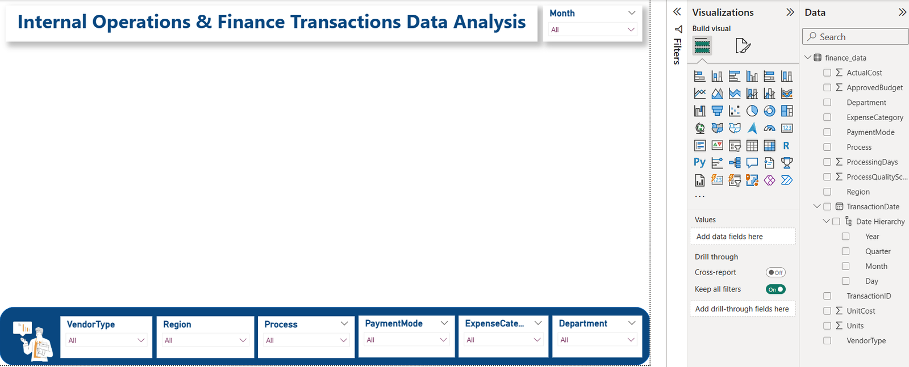This screenshot has width=909, height=367.
Task: Open the Month slicer dropdown
Action: point(631,29)
